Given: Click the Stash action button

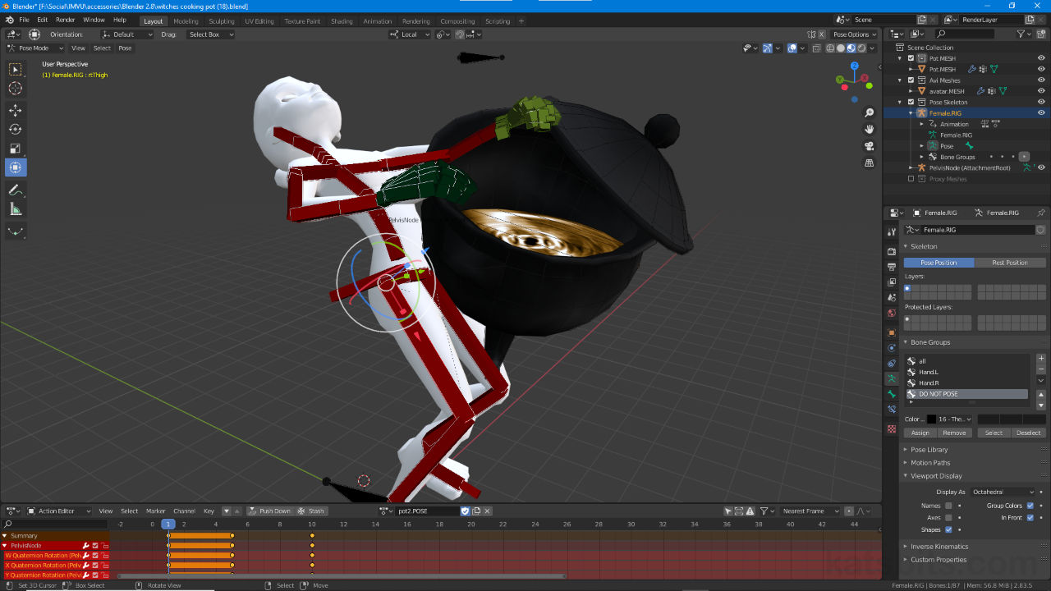Looking at the screenshot, I should tap(311, 511).
